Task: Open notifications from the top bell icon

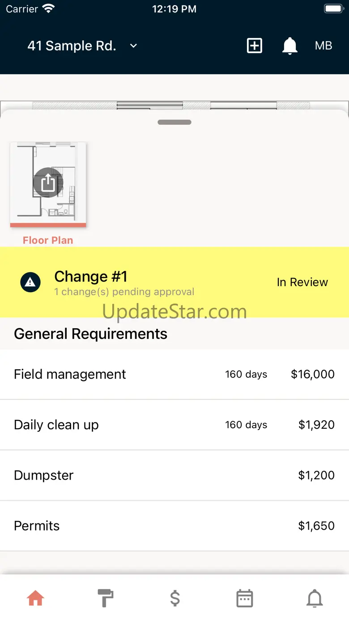Action: coord(290,46)
